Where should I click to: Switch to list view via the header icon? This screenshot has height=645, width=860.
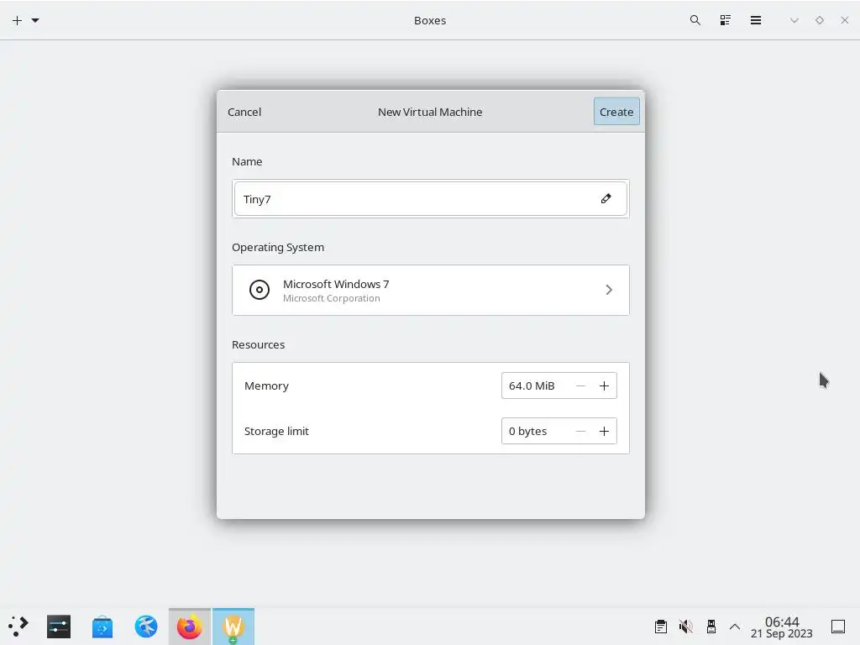pyautogui.click(x=725, y=20)
